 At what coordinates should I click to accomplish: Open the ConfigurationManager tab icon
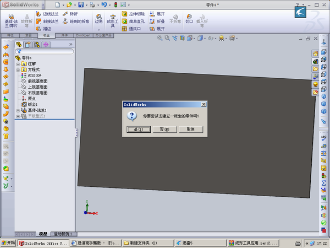pos(37,45)
